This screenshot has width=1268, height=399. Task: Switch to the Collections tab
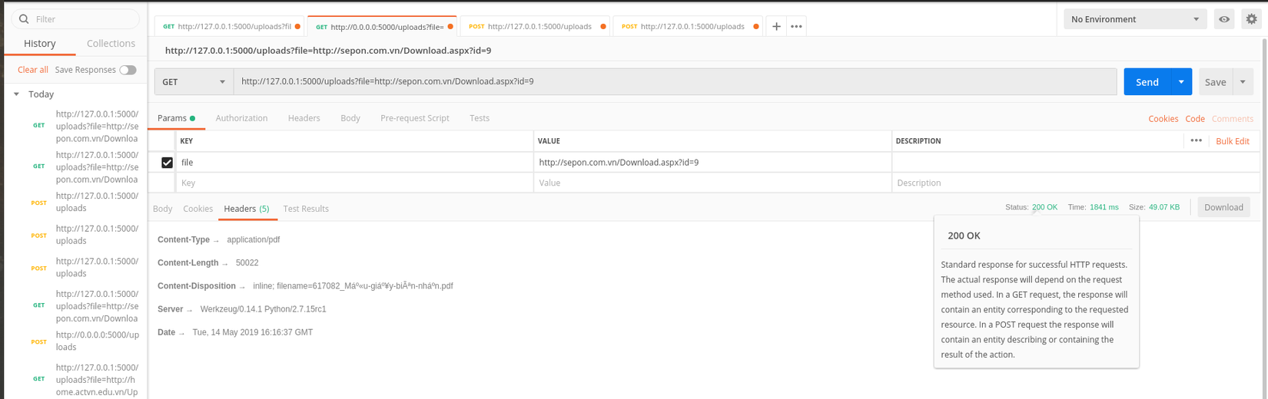111,44
